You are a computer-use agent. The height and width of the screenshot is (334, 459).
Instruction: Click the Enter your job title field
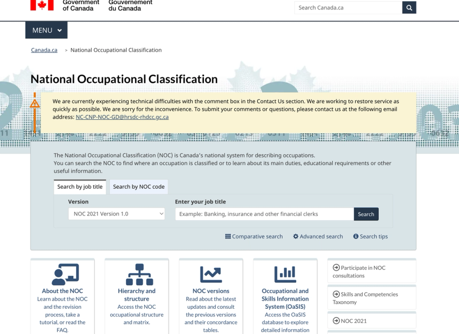(x=265, y=214)
